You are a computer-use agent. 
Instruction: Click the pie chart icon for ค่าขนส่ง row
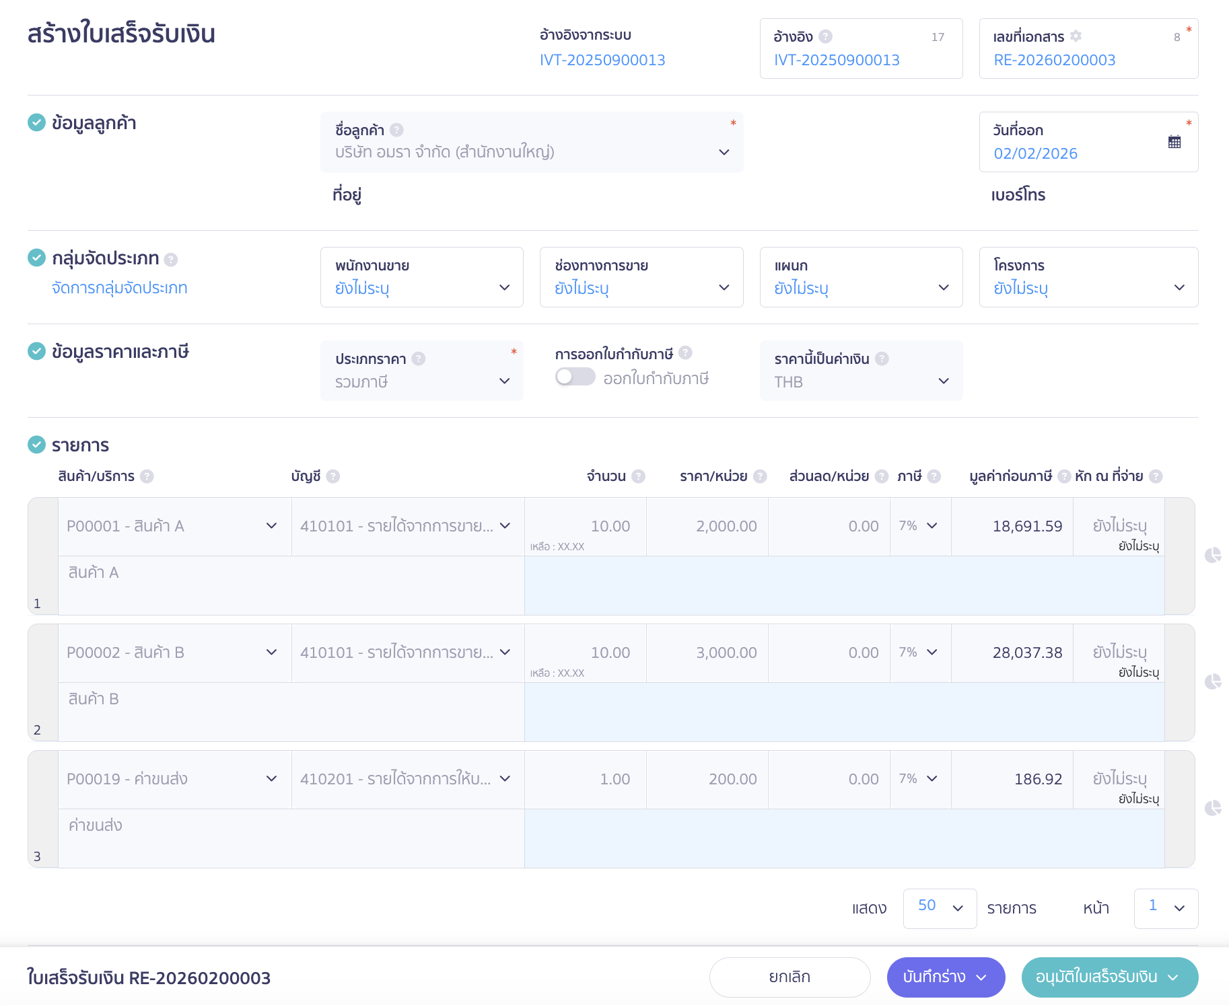[1212, 808]
